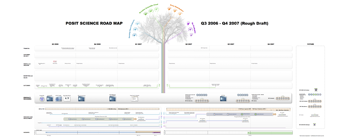The image size is (344, 137).
Task: Open the product thumbnail in Q3 2007 releases
Action: (x=223, y=99)
